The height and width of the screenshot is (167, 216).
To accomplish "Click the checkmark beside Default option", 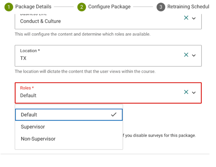I will click(x=114, y=115).
